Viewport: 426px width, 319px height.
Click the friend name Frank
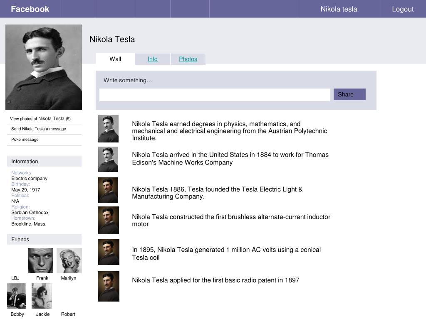click(x=42, y=278)
